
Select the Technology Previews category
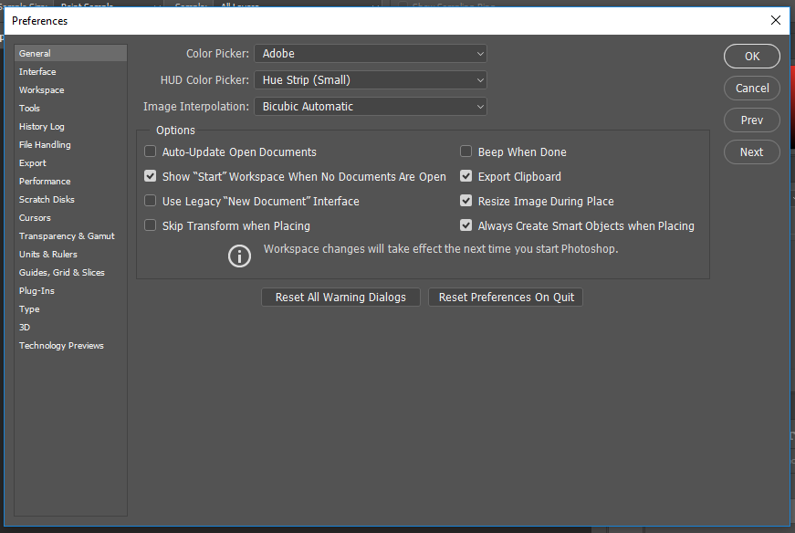tap(61, 346)
